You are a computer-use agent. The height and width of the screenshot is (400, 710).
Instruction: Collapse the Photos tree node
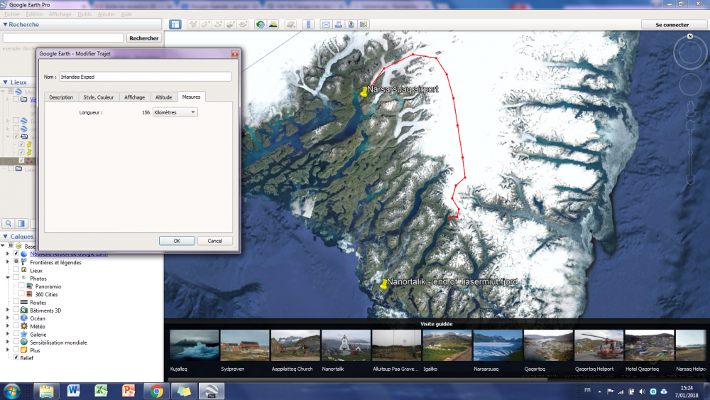[7, 278]
